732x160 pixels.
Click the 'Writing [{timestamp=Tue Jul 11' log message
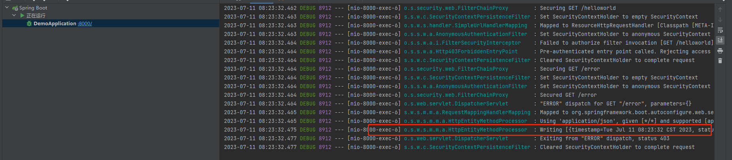(627, 130)
